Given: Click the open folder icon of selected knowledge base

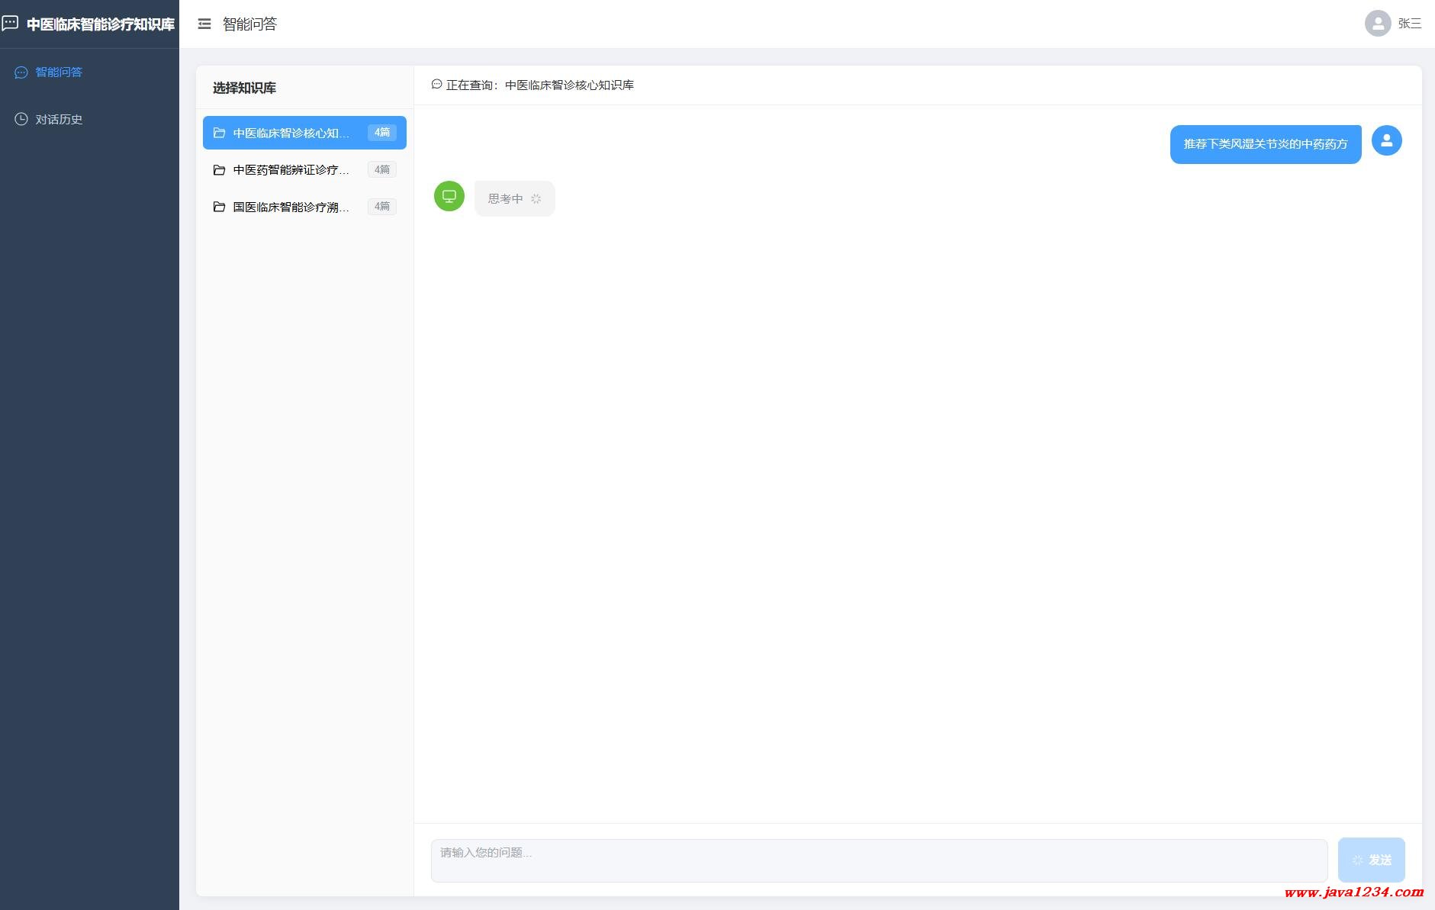Looking at the screenshot, I should point(219,133).
